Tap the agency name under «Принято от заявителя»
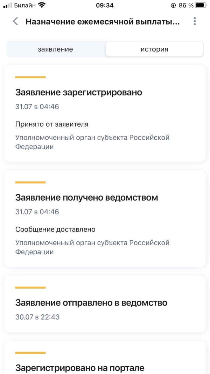 pos(92,142)
